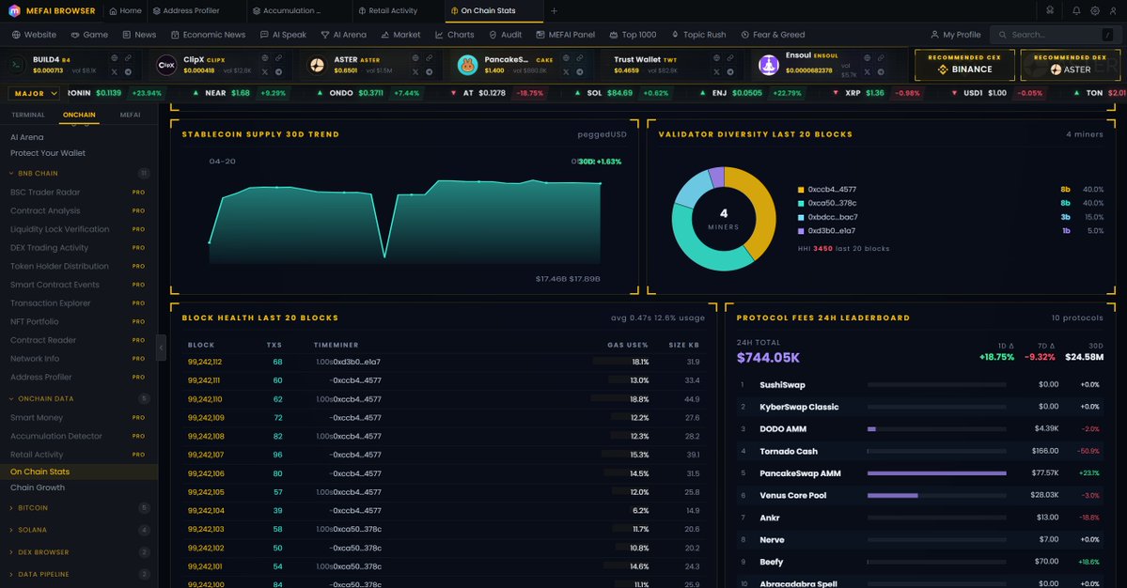Click the BUILD4 terminal logo icon
Screen dimensions: 1127x588
point(16,66)
